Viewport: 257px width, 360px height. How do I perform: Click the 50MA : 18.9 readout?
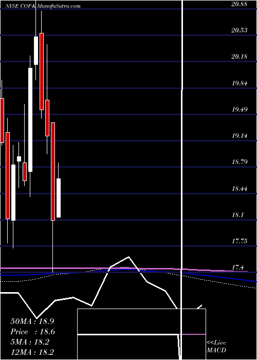[32, 321]
